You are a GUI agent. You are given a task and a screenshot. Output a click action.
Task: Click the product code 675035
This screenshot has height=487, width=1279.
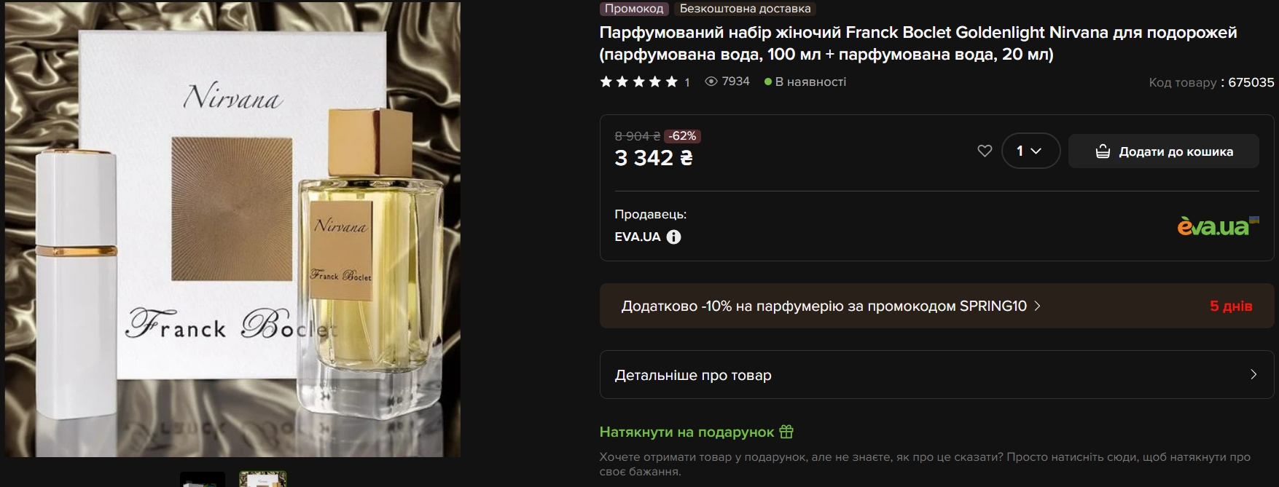pyautogui.click(x=1251, y=82)
